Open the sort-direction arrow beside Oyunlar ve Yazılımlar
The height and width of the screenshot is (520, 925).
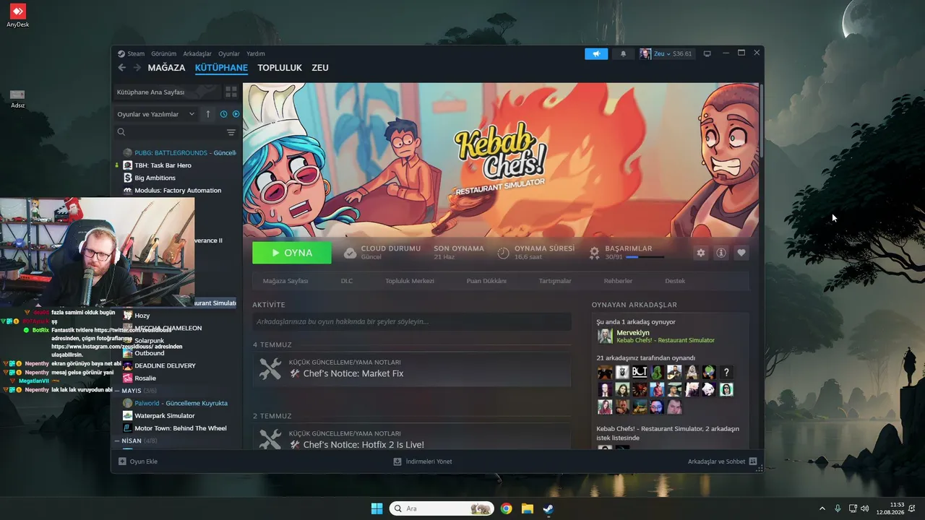[208, 114]
